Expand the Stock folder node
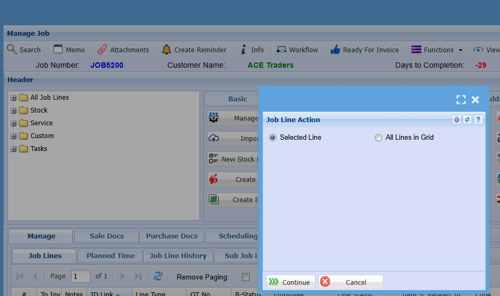The height and width of the screenshot is (296, 500). coord(13,110)
